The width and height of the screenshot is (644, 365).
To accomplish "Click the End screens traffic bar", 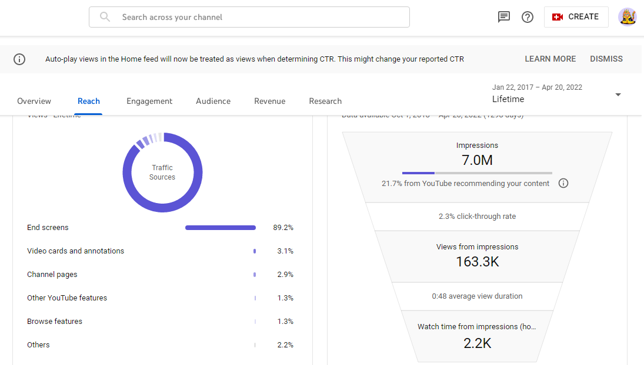I will click(x=221, y=228).
